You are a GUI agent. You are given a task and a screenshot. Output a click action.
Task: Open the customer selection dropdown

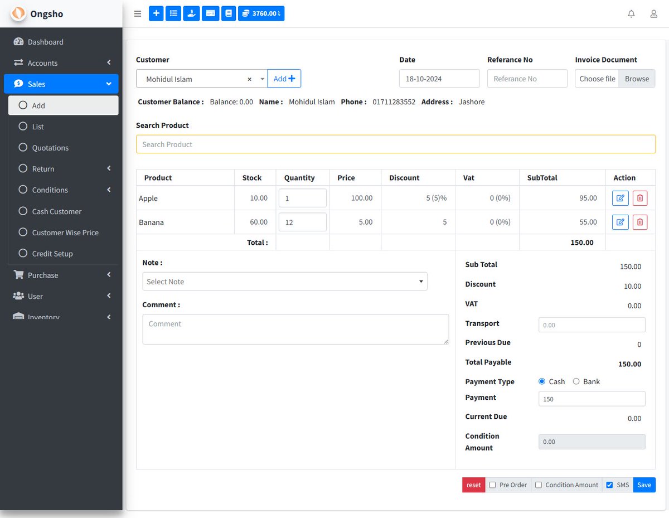pyautogui.click(x=262, y=79)
